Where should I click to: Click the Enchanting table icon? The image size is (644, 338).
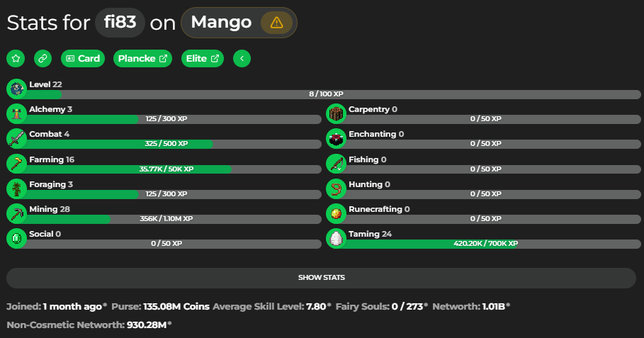coord(337,138)
